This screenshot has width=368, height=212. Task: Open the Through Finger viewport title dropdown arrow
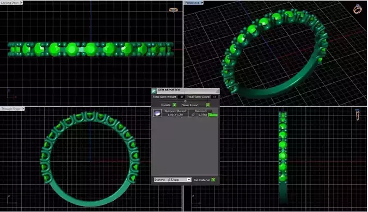[x=23, y=109]
